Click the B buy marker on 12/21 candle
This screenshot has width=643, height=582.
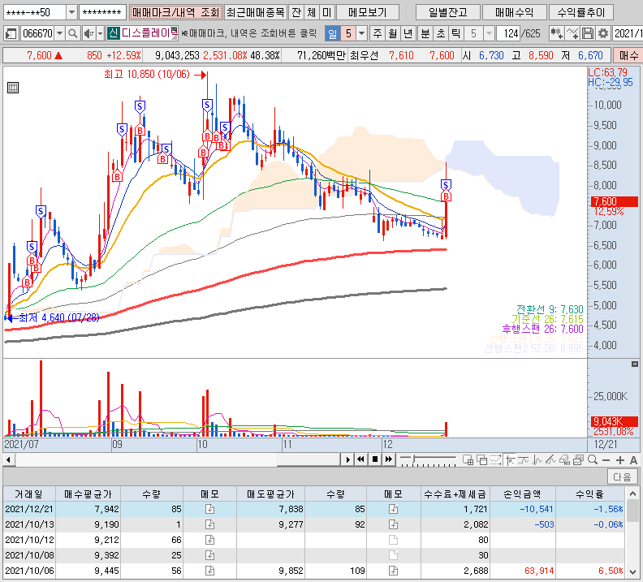click(x=447, y=196)
